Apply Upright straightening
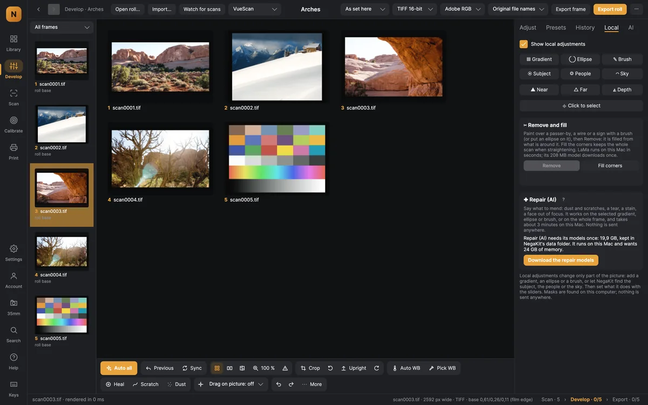The height and width of the screenshot is (405, 648). [x=354, y=368]
